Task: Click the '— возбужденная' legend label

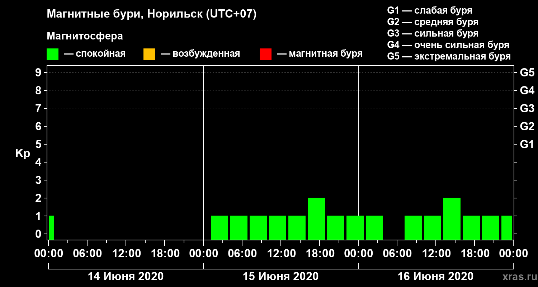Action: pos(200,54)
